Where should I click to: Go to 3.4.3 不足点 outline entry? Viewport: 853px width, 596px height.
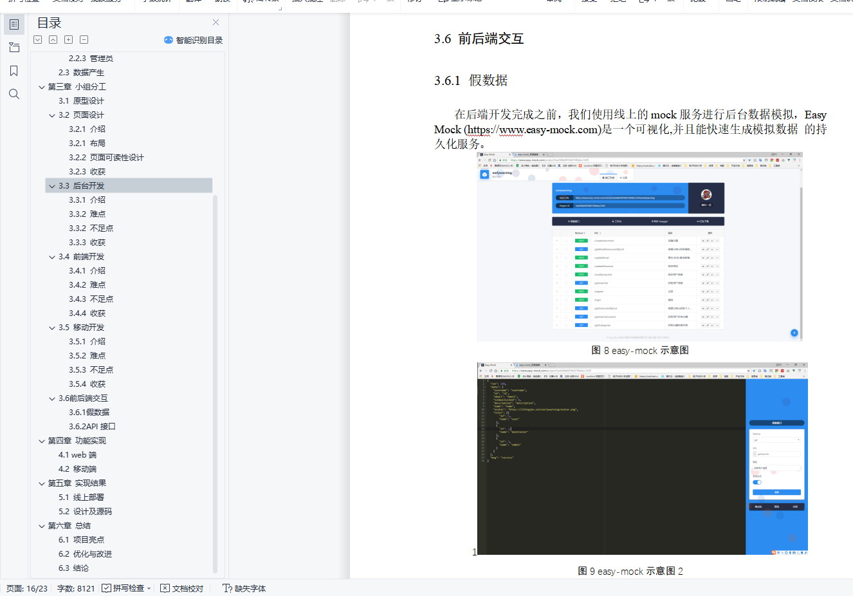[x=91, y=299]
